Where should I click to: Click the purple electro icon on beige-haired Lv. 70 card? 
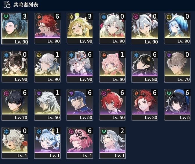tap(169, 55)
